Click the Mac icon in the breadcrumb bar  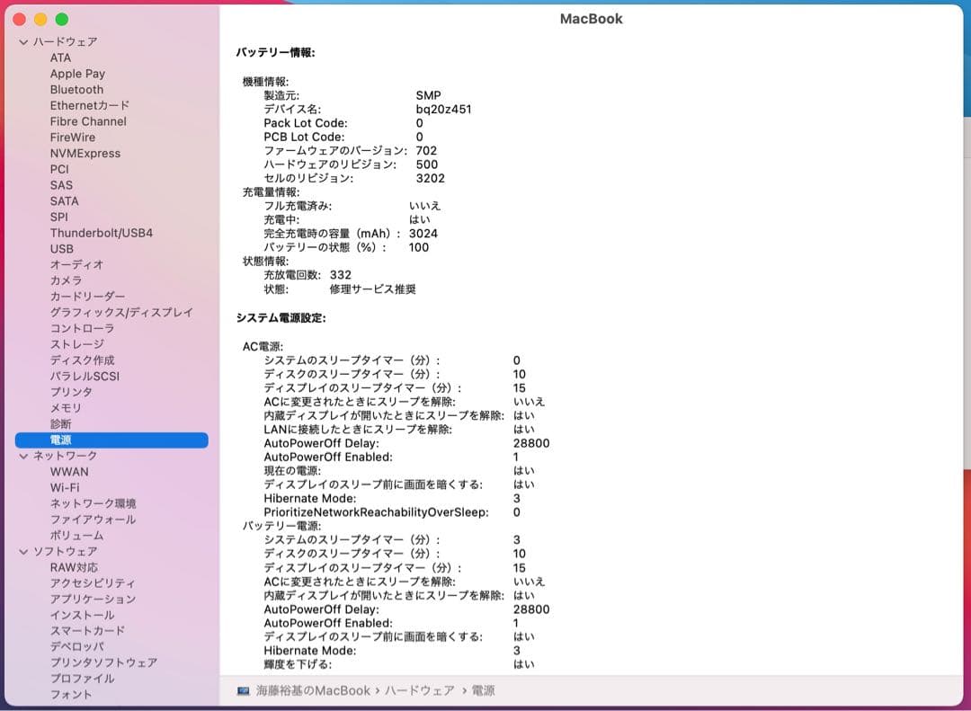(x=243, y=690)
